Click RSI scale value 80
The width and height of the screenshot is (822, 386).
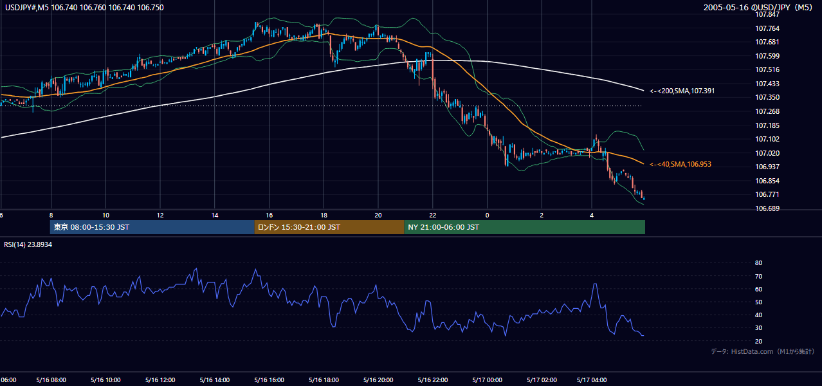point(759,263)
